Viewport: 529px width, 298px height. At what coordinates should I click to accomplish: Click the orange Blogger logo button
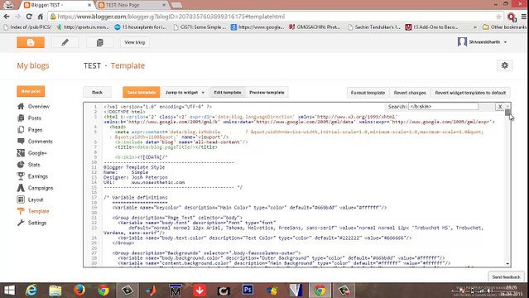(31, 42)
